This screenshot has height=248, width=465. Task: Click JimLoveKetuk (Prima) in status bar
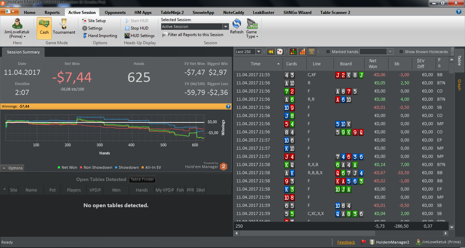pyautogui.click(x=438, y=242)
